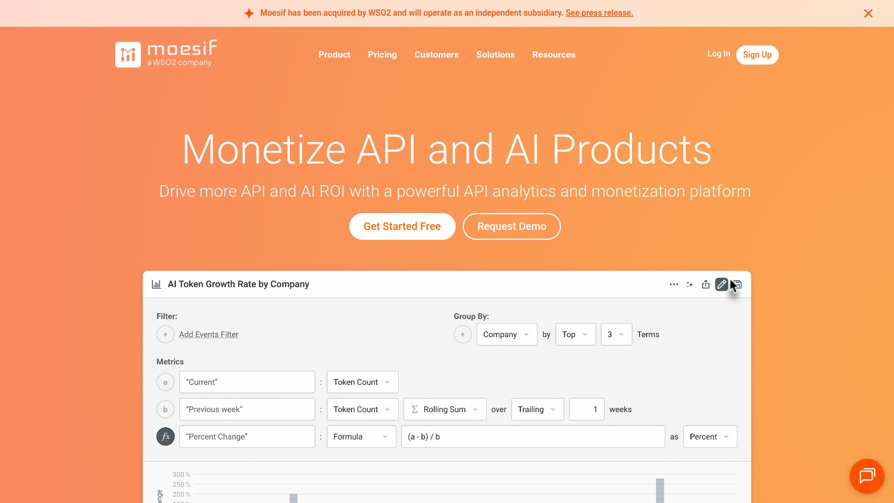Open the Formula type dropdown
This screenshot has width=894, height=503.
(361, 437)
